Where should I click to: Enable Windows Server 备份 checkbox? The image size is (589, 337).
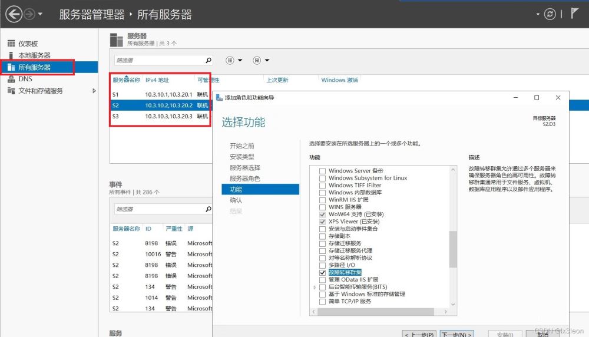click(x=322, y=171)
